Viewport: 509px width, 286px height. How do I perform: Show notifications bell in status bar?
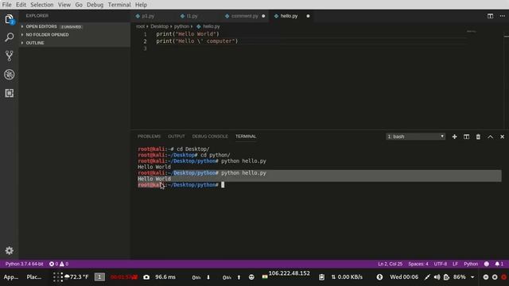point(499,264)
